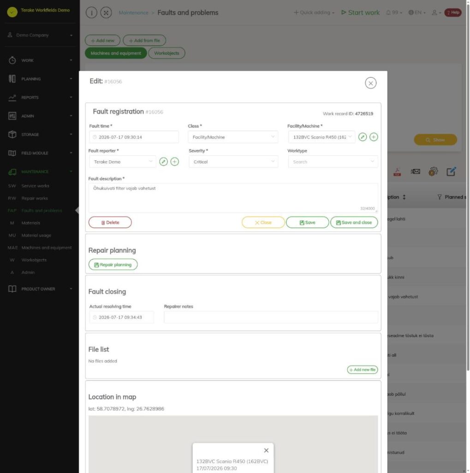Image resolution: width=470 pixels, height=473 pixels.
Task: Expand the Fault reporter dropdown
Action: 122,162
